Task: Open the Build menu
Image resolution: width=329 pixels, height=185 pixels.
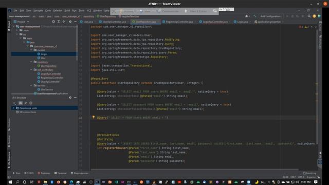Action: tap(67, 10)
